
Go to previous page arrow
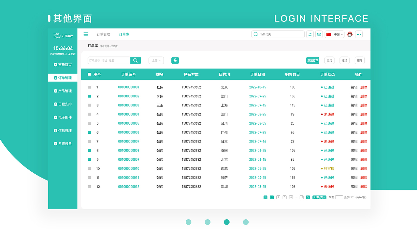pyautogui.click(x=266, y=197)
